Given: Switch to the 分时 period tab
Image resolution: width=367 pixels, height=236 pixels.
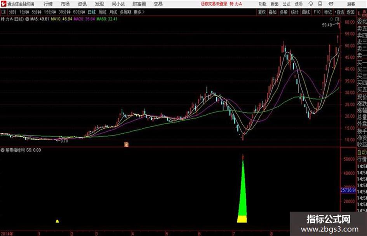Looking at the screenshot, I should pos(13,12).
